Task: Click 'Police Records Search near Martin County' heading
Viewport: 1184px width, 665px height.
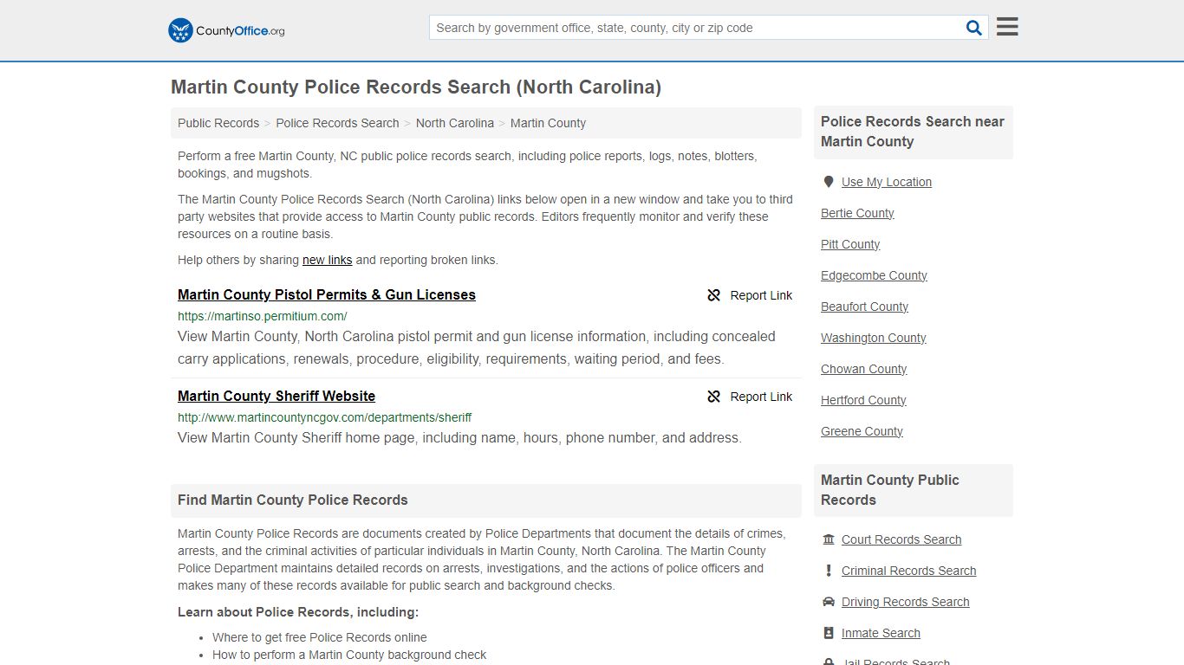Action: (x=913, y=132)
